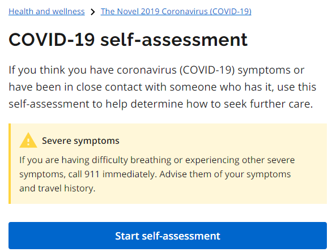Click the COVID-19 self-assessment page title
332x252 pixels.
[128, 40]
